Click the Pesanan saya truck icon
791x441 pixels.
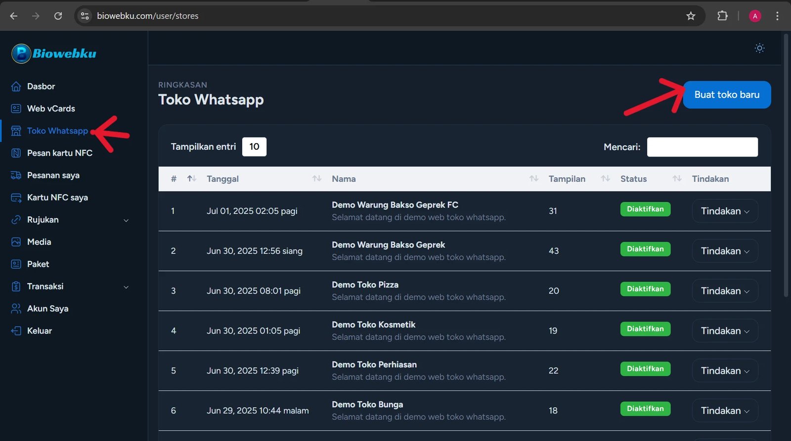pos(16,175)
